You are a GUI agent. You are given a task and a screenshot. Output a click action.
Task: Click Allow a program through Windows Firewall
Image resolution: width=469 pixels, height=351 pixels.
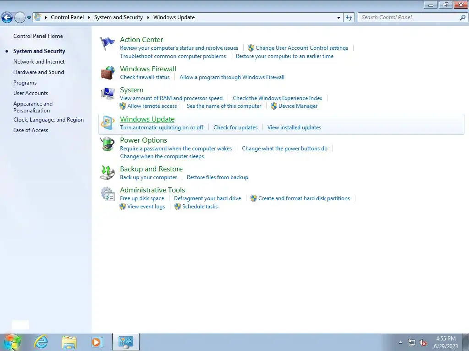click(x=232, y=77)
